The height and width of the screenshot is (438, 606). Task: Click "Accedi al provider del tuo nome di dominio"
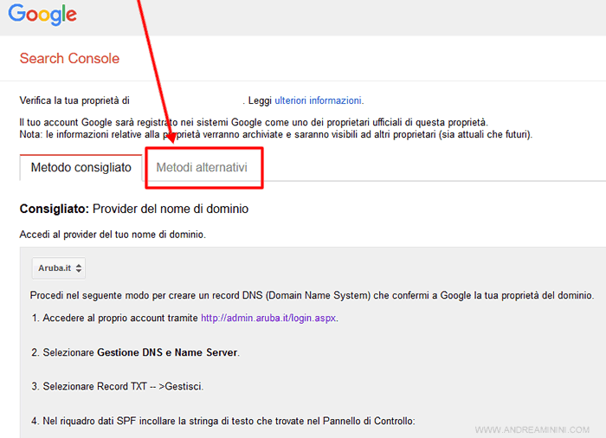(112, 235)
